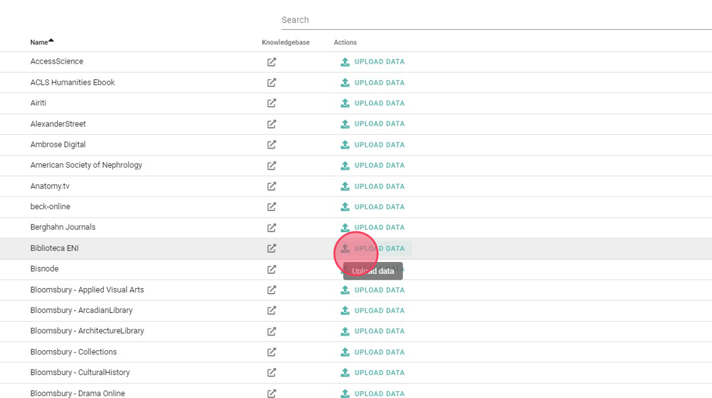Select the AlexanderStreet row name
This screenshot has width=712, height=398.
coord(58,123)
